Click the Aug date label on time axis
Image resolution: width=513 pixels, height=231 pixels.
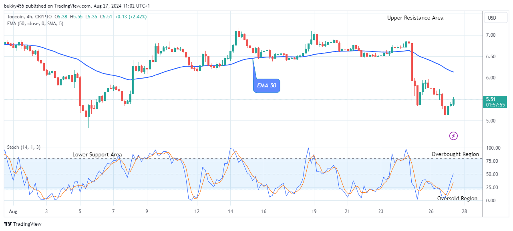(12, 211)
